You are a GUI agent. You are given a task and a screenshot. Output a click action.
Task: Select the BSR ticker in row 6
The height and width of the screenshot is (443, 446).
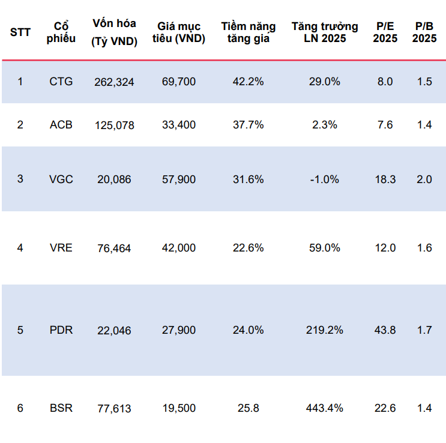tap(61, 408)
